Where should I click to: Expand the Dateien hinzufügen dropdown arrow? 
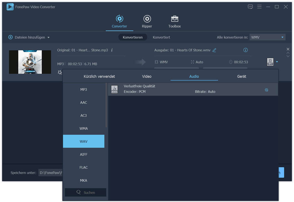(x=49, y=38)
